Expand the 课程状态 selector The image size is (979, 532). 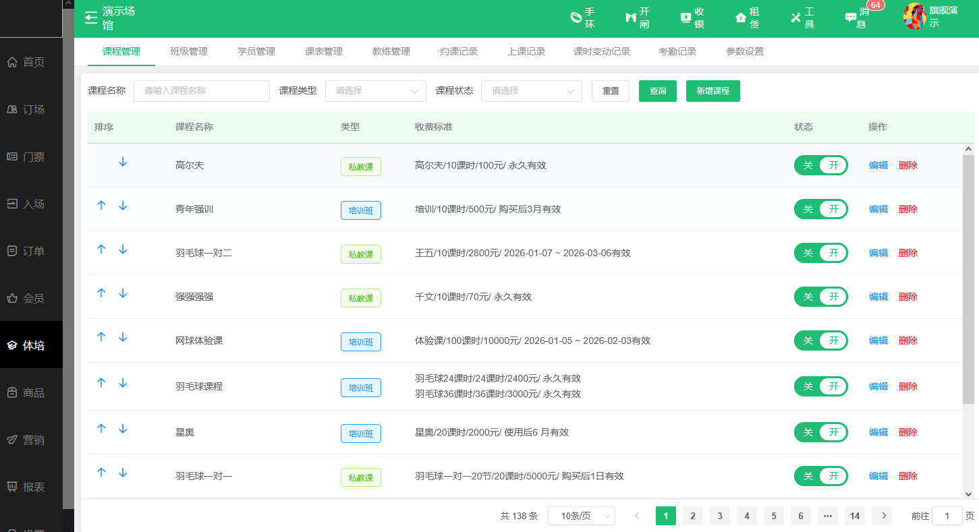pyautogui.click(x=531, y=90)
